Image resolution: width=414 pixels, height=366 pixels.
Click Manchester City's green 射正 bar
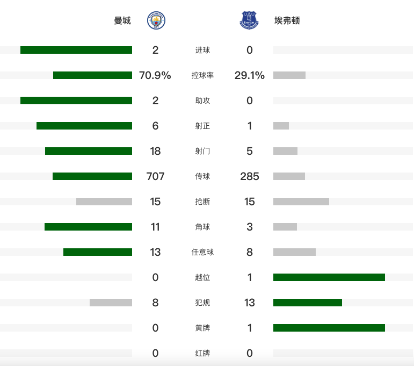pos(84,126)
